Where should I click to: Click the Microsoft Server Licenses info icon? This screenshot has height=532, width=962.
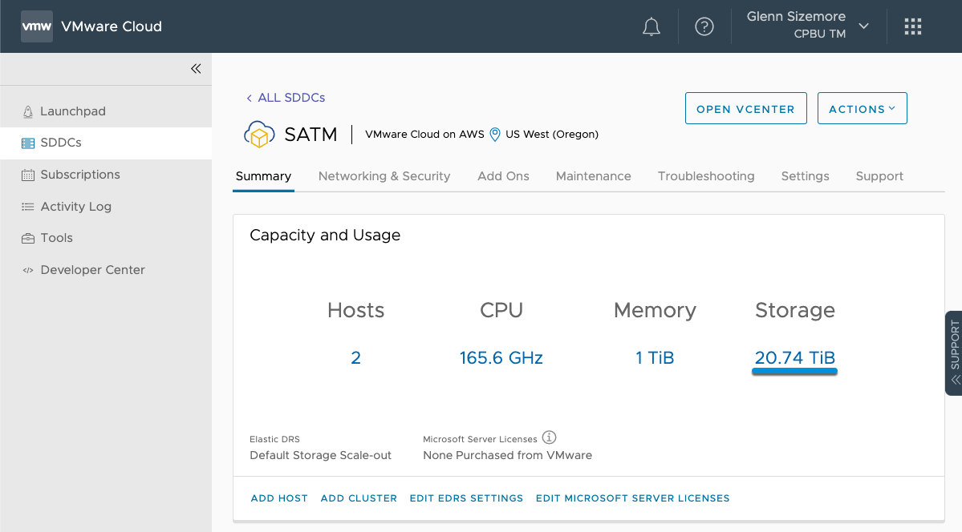tap(549, 437)
